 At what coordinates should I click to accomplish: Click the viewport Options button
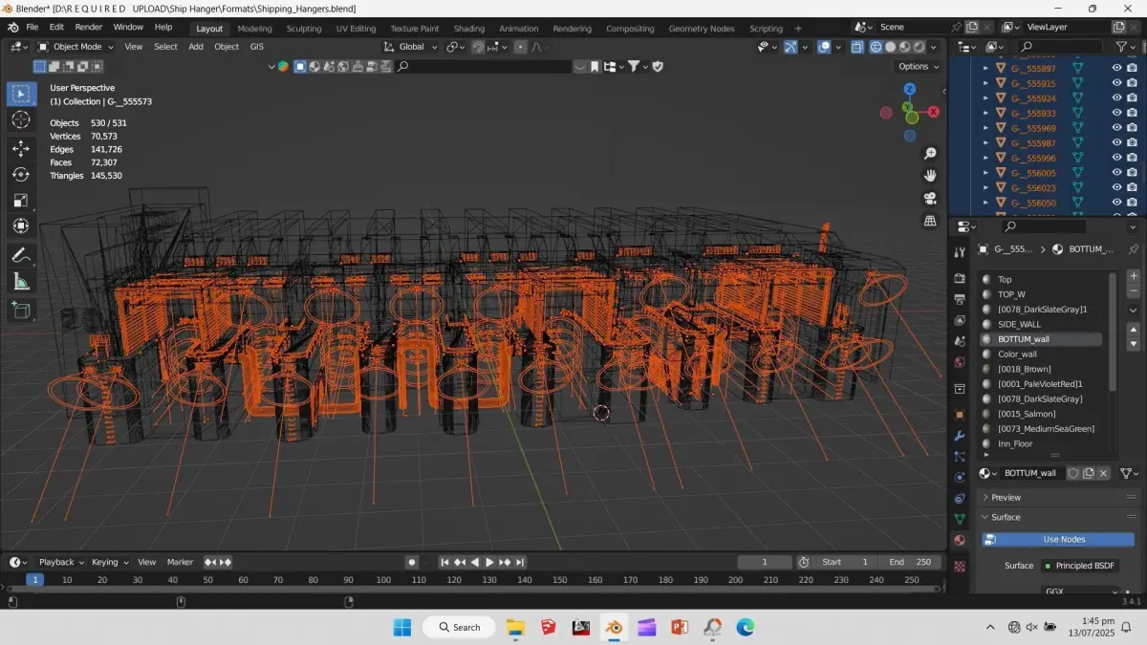coord(918,66)
